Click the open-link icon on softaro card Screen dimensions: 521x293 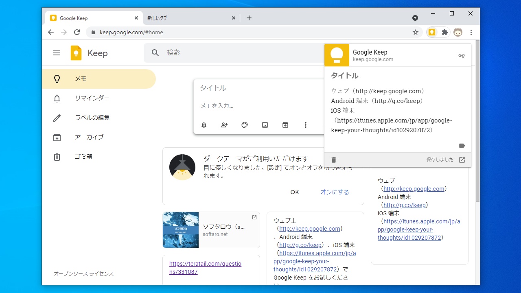(254, 217)
